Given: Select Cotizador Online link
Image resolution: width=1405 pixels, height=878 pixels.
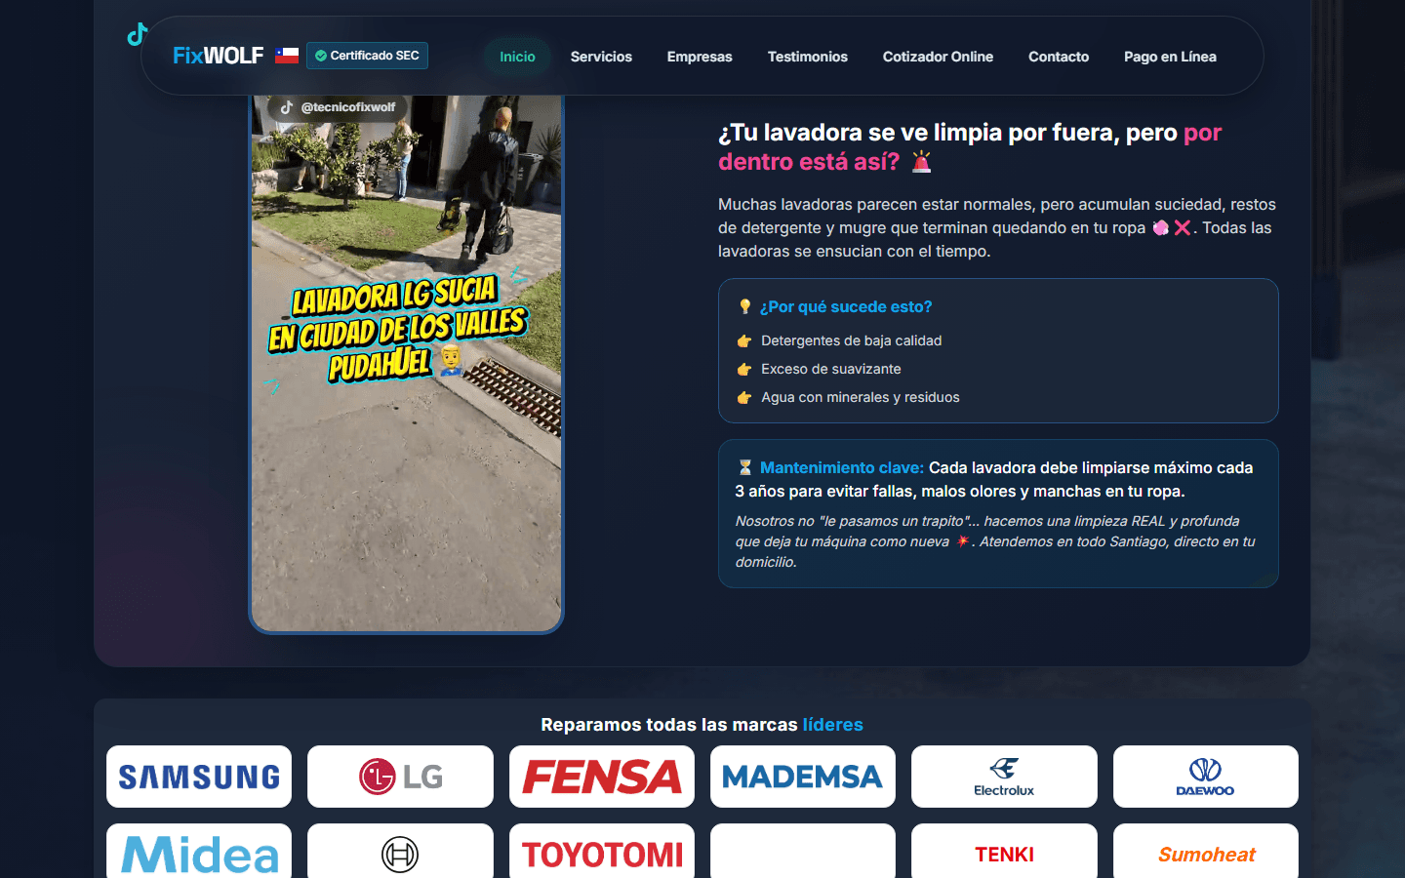Looking at the screenshot, I should 938,57.
